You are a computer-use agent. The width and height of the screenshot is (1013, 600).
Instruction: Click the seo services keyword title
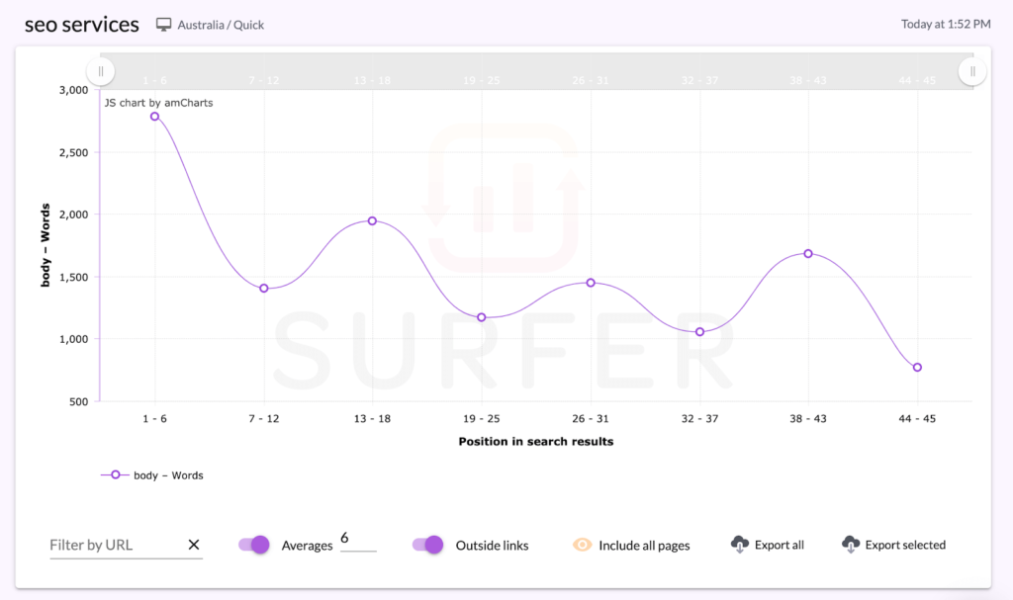click(x=82, y=25)
